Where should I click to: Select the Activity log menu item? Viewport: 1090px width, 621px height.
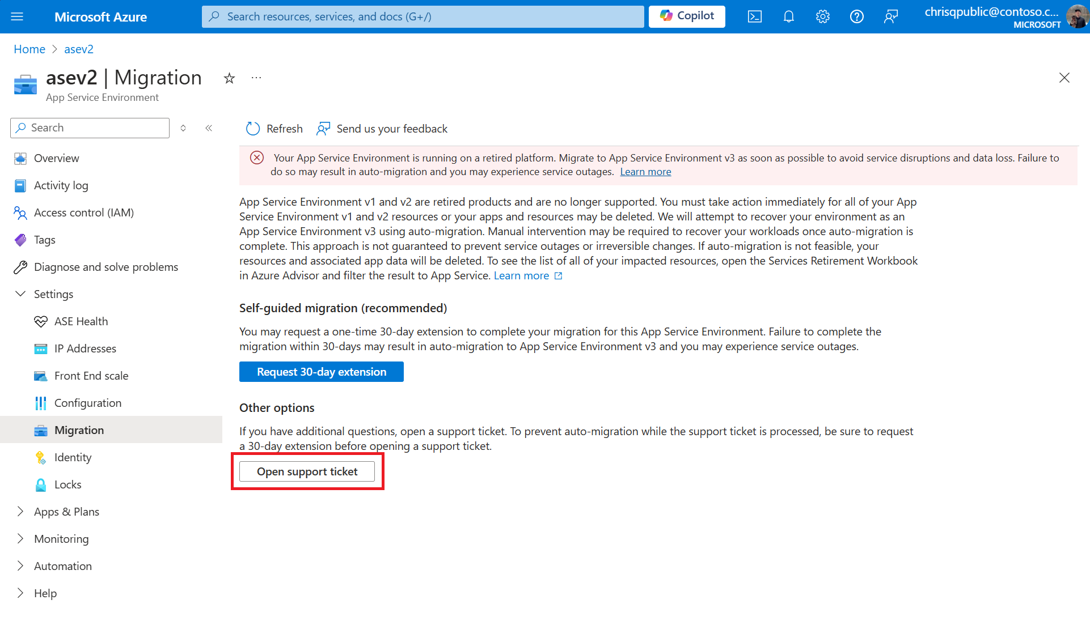(61, 185)
